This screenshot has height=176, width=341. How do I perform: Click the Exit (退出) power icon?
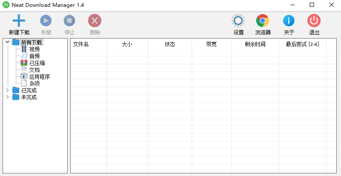(314, 21)
